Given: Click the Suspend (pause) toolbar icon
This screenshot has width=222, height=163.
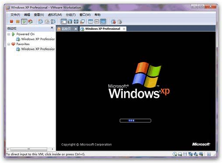Looking at the screenshot, I should tap(17, 21).
